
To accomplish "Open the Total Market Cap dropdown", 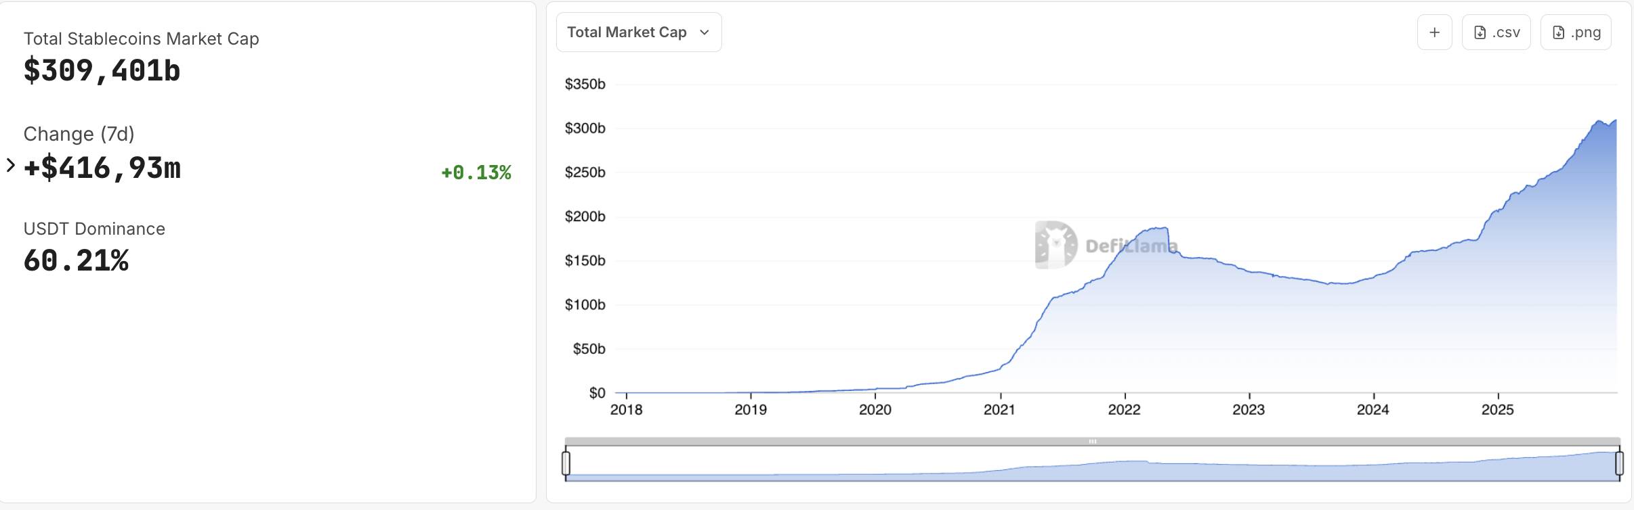I will (x=638, y=32).
